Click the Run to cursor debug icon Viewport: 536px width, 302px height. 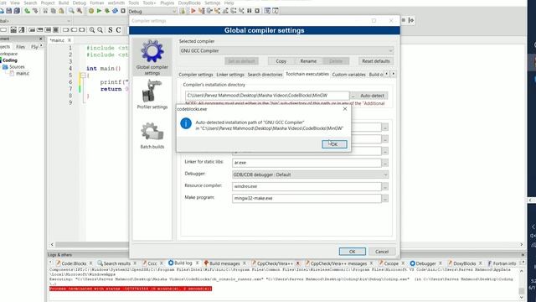[201, 11]
